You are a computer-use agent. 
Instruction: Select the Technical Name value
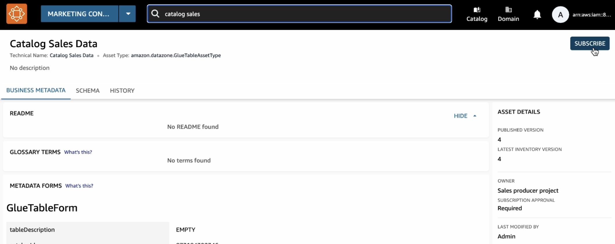[x=72, y=55]
